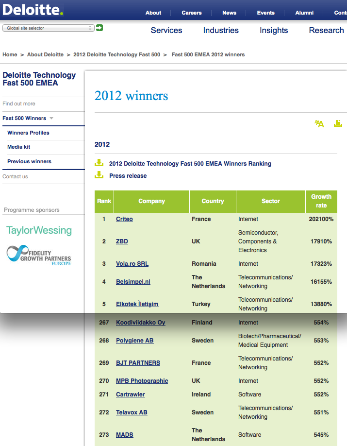Viewport: 347px width, 446px height.
Task: Click 2012 Deloitte Technology Fast 500 breadcrumb
Action: pos(116,54)
